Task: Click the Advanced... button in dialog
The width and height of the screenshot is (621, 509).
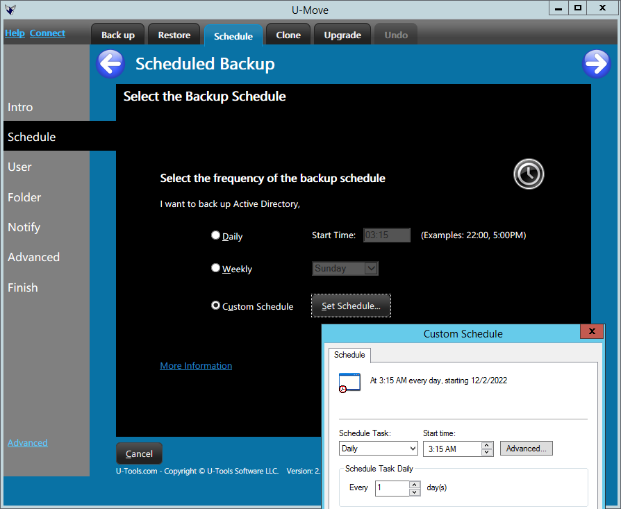Action: click(x=526, y=449)
